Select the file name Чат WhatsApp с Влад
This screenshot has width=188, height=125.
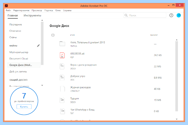82,110
